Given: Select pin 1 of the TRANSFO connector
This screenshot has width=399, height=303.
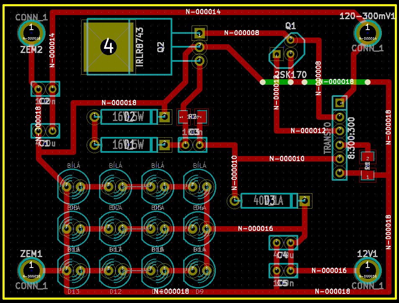Looking at the screenshot, I should [x=340, y=103].
